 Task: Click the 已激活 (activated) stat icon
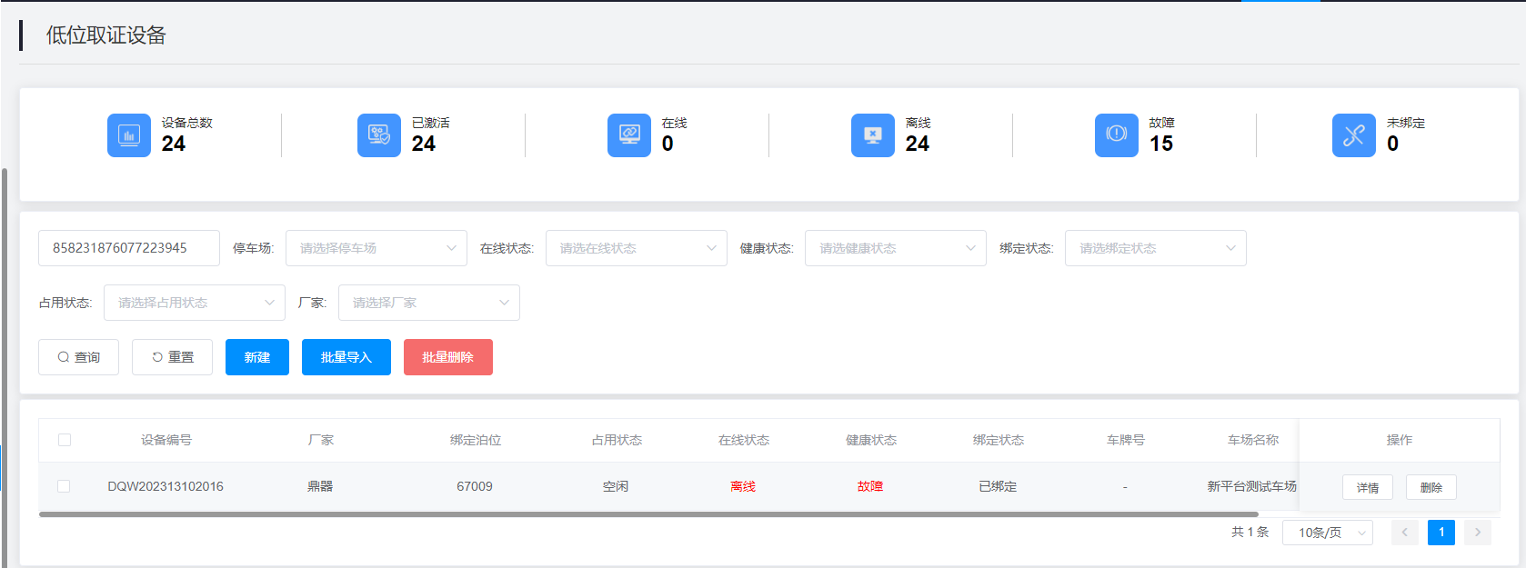click(x=379, y=135)
